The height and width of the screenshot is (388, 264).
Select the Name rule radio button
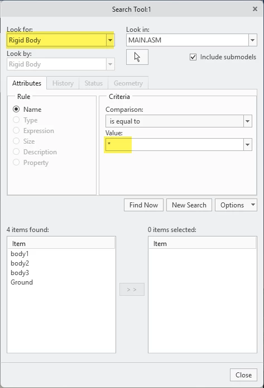[x=16, y=109]
